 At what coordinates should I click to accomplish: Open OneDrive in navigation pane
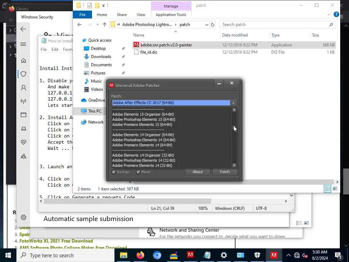[x=93, y=100]
